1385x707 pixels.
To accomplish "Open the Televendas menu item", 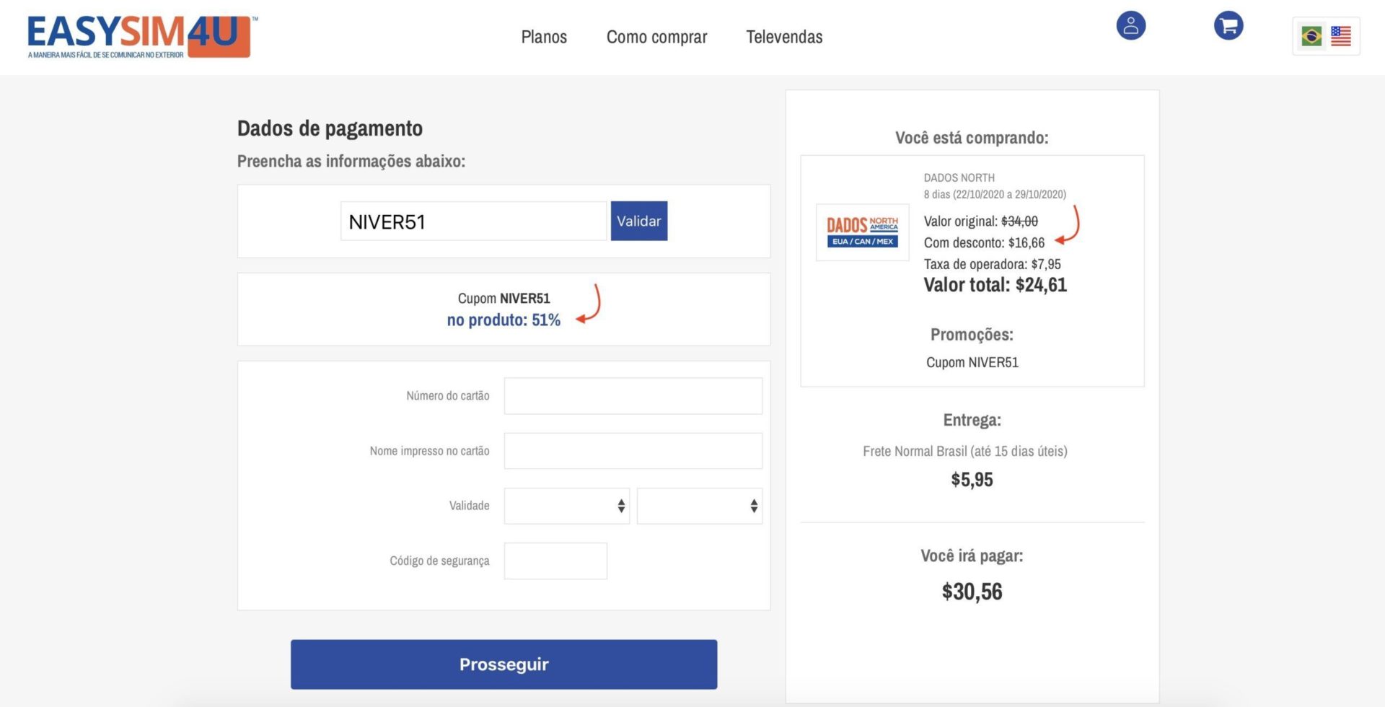I will coord(784,37).
